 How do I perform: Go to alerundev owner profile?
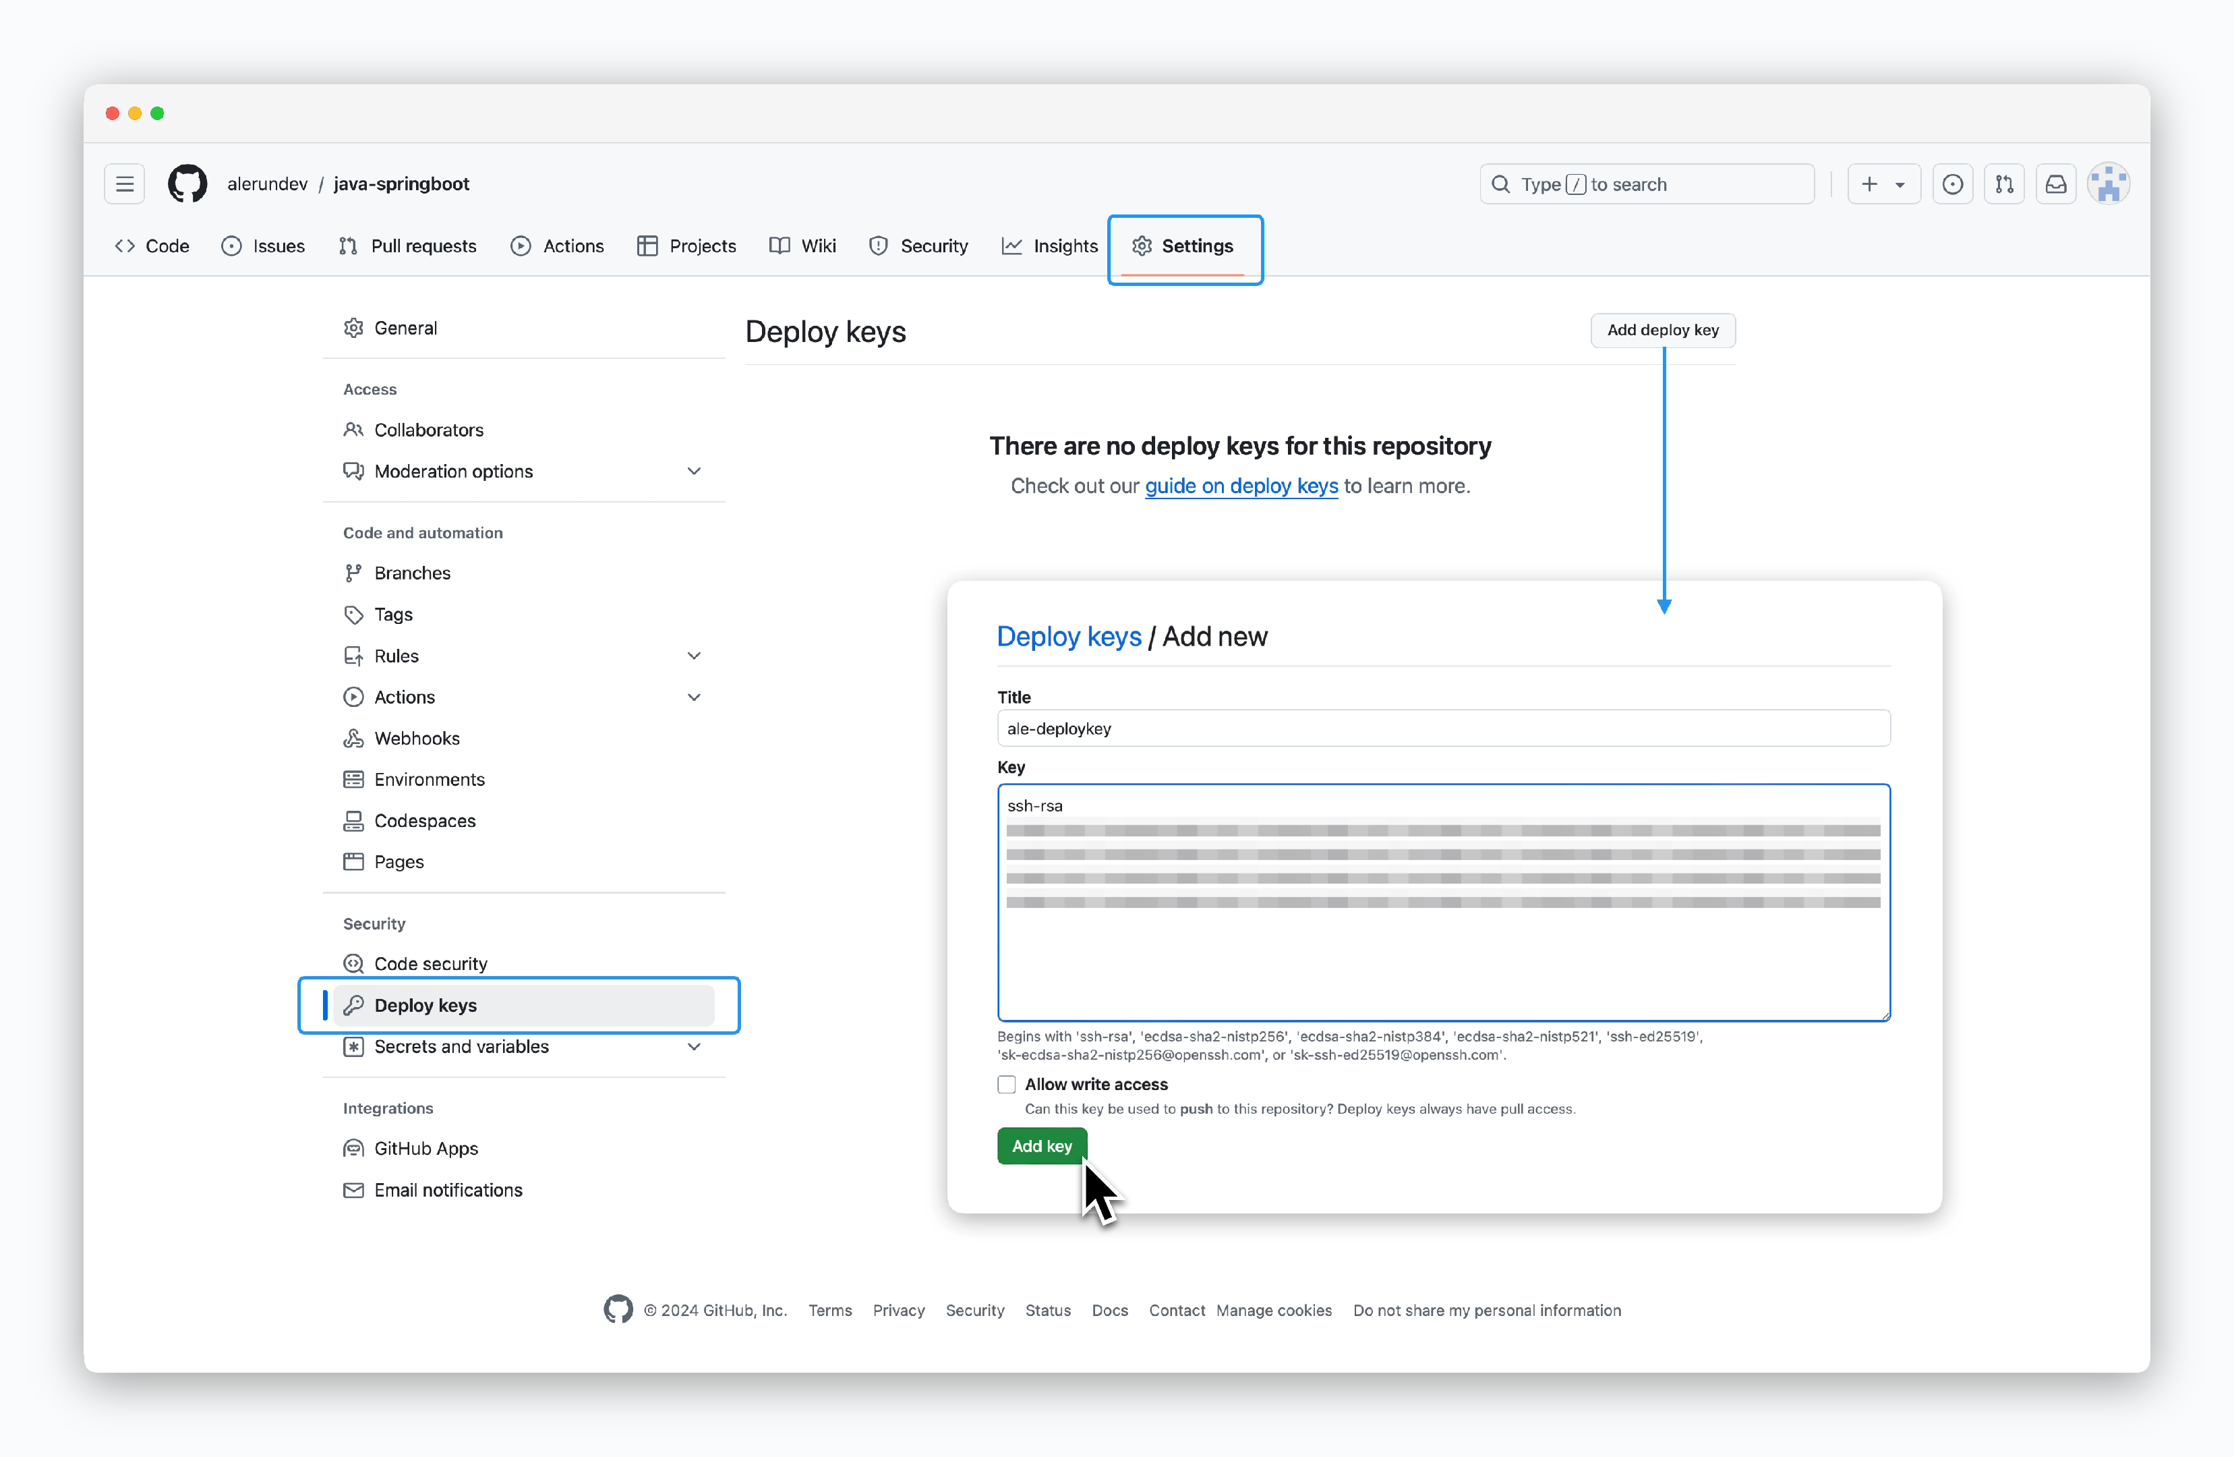coord(268,184)
